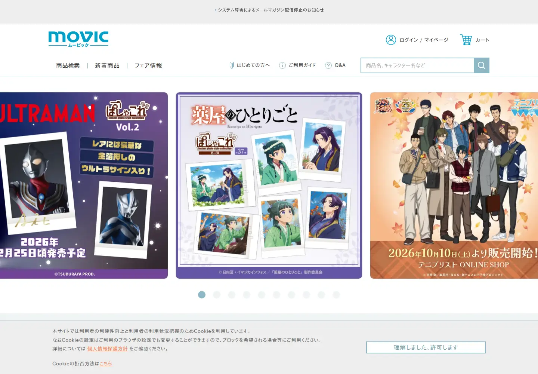Open the Cookie refusal こちら link
The height and width of the screenshot is (374, 538).
point(106,364)
